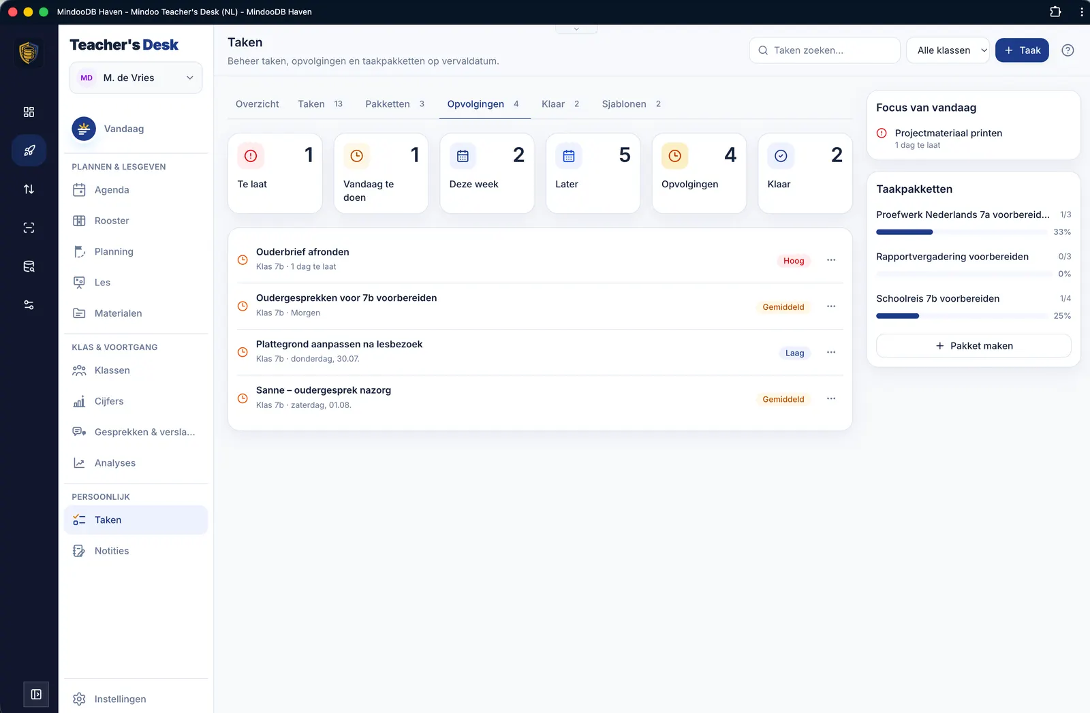1090x713 pixels.
Task: Open the help question mark icon
Action: 1068,50
